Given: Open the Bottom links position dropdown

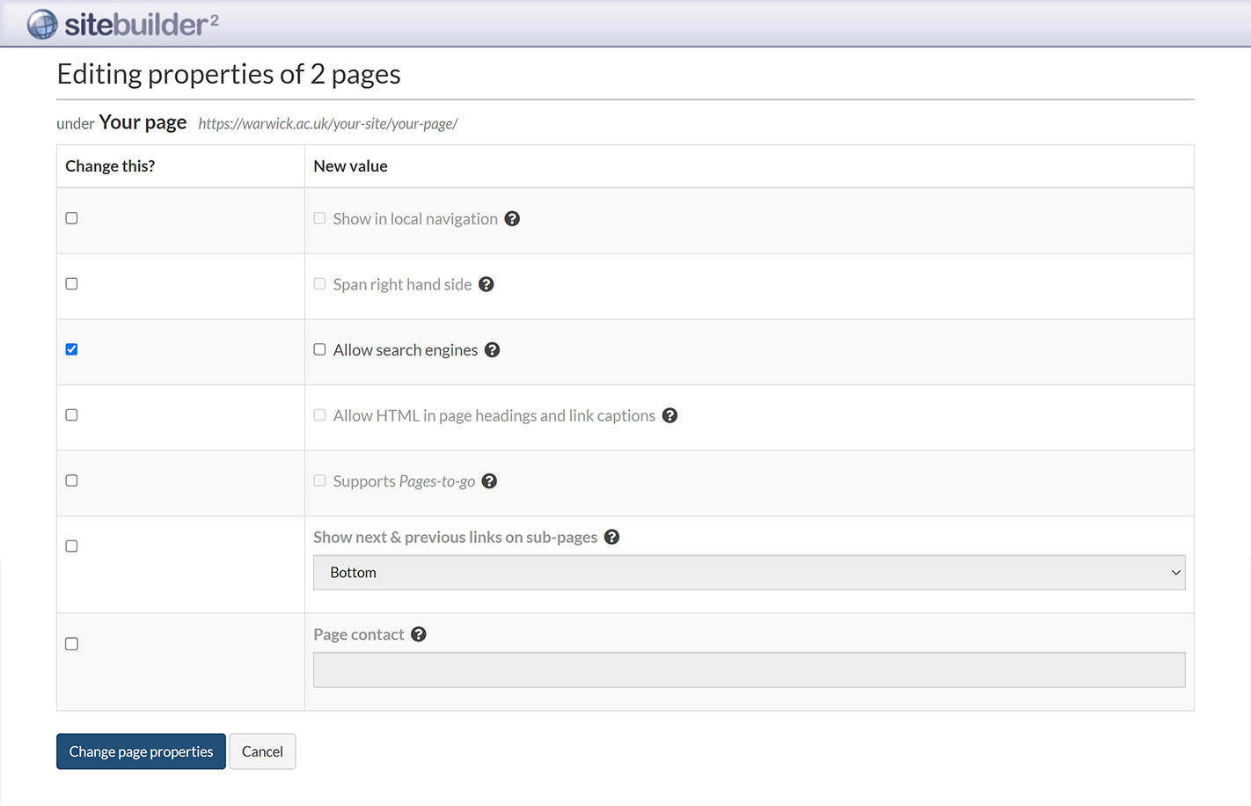Looking at the screenshot, I should [749, 573].
